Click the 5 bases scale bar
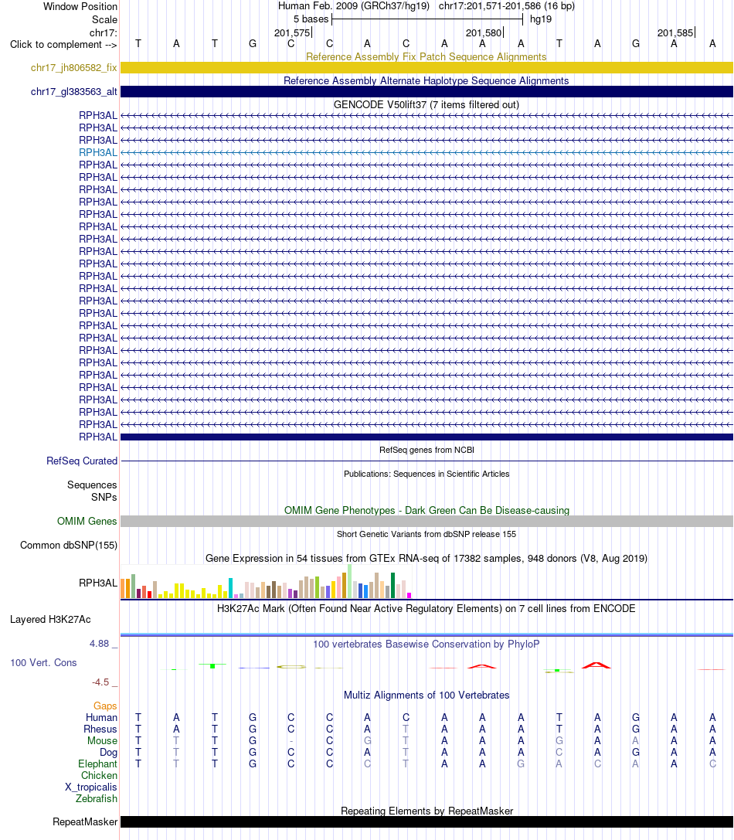Screen dimensions: 734x840 tap(427, 19)
